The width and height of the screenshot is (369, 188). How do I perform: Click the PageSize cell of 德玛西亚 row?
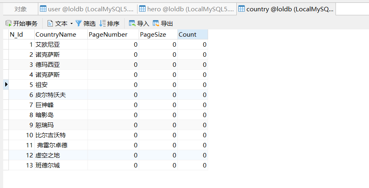(158, 65)
